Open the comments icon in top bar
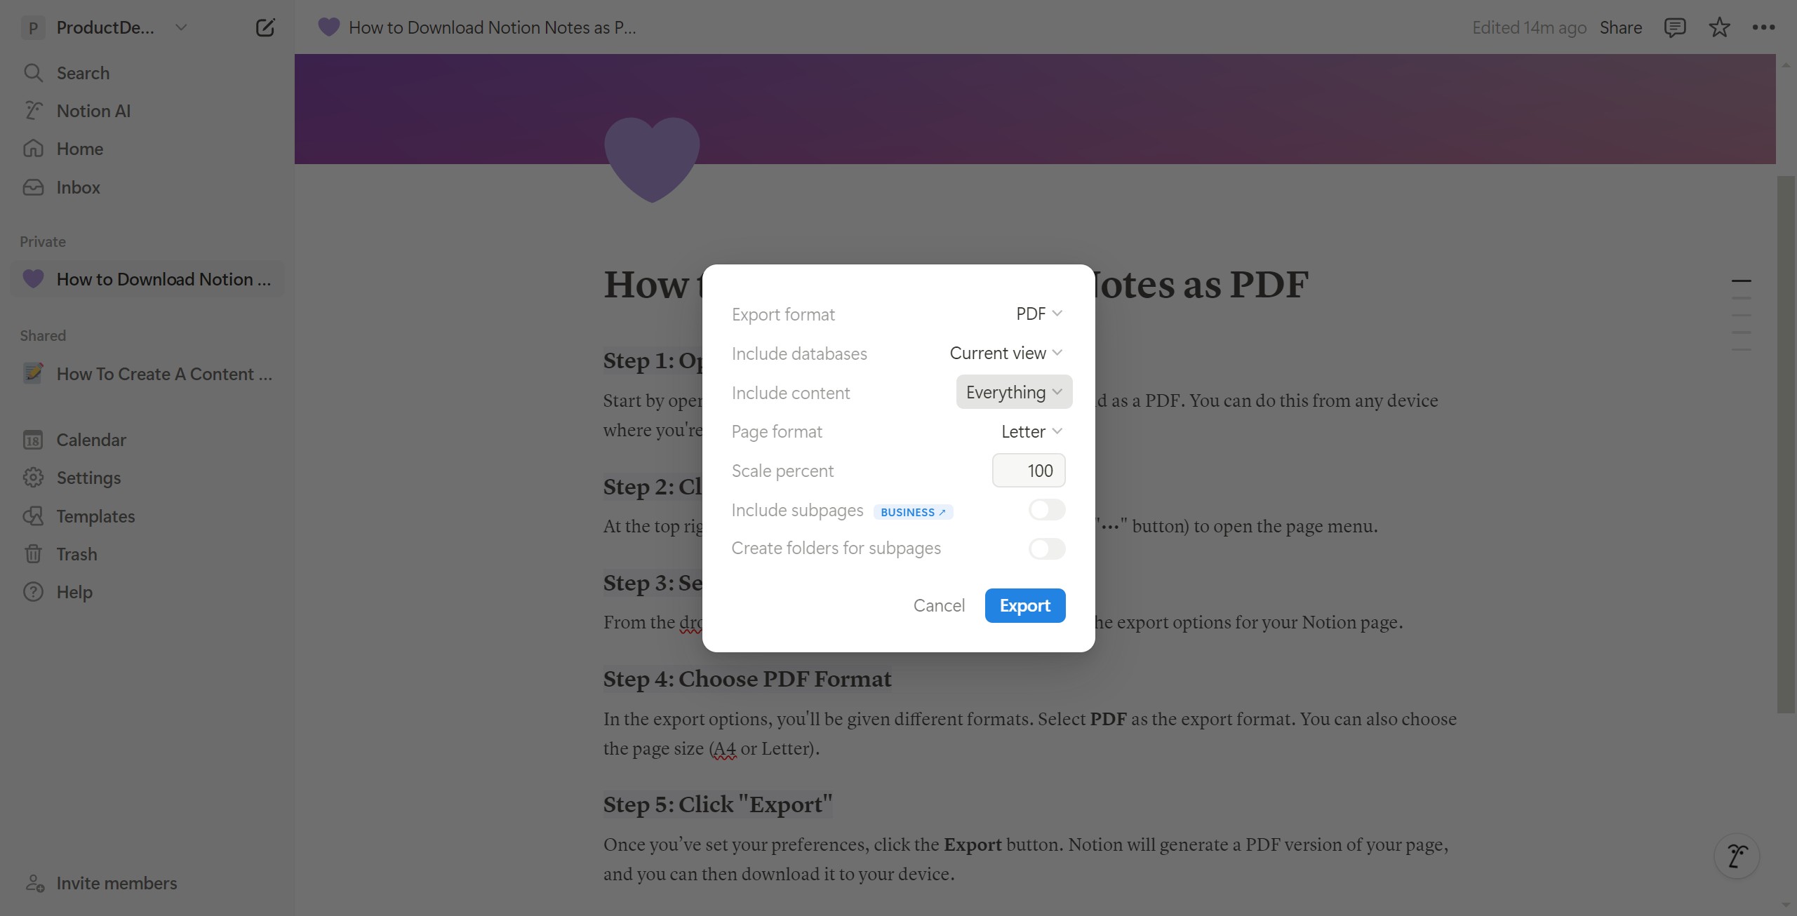 pyautogui.click(x=1674, y=28)
